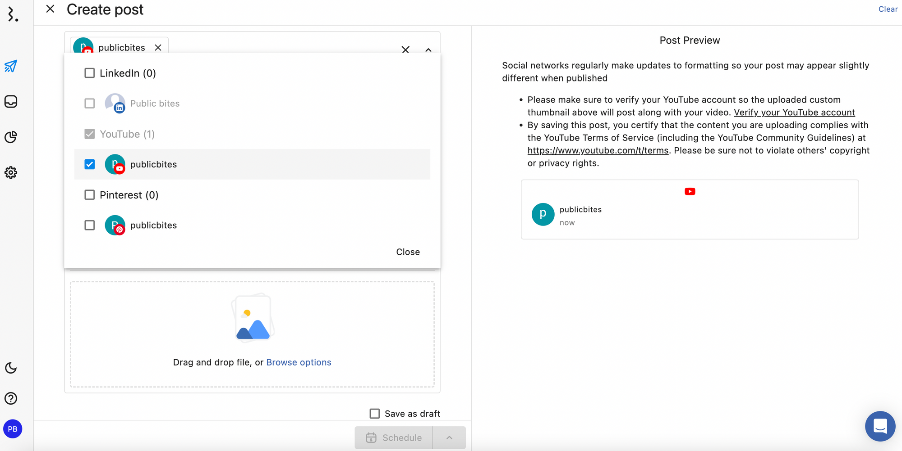Open the Publishing paper plane icon
The height and width of the screenshot is (451, 902).
click(x=11, y=66)
